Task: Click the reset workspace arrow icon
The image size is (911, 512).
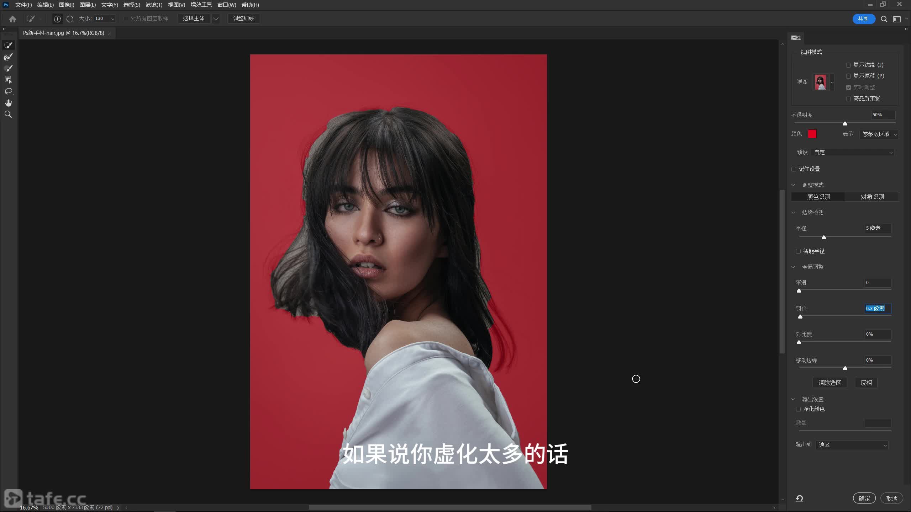Action: point(799,498)
